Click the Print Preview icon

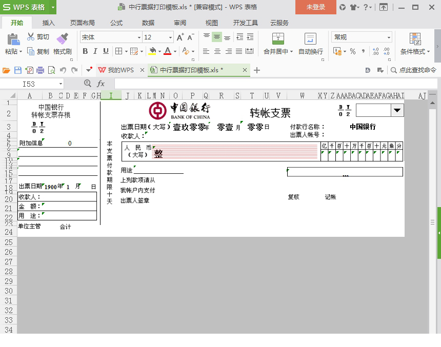pyautogui.click(x=52, y=70)
